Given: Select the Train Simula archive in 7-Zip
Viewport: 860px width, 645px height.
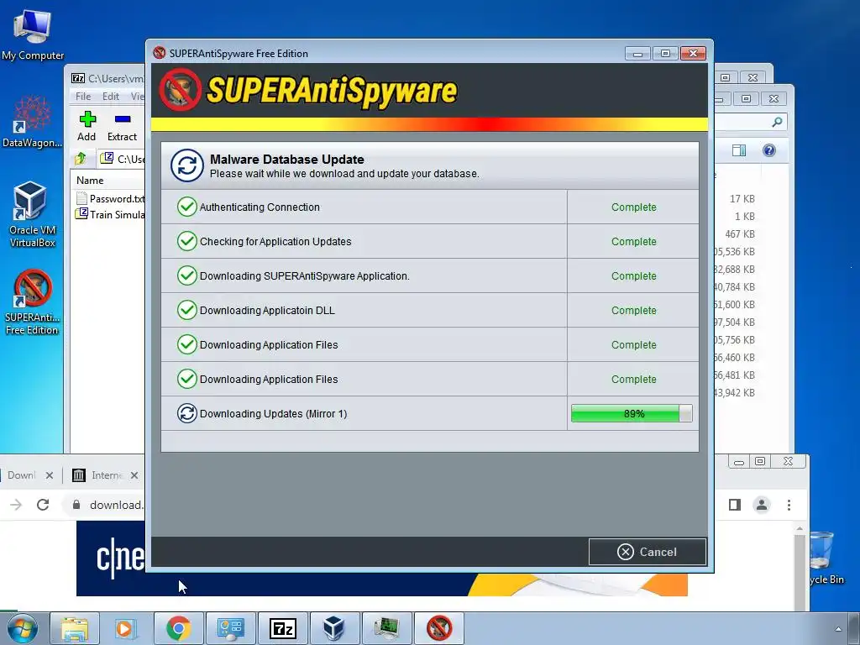Looking at the screenshot, I should [x=110, y=214].
